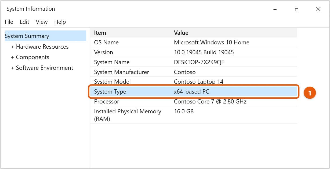The height and width of the screenshot is (169, 330).
Task: Open the View menu
Action: click(42, 22)
